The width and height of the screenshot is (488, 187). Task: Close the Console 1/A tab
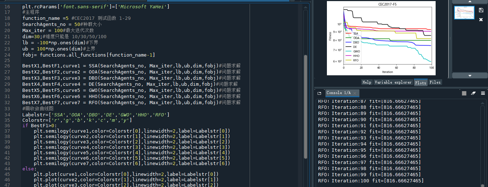pyautogui.click(x=355, y=93)
